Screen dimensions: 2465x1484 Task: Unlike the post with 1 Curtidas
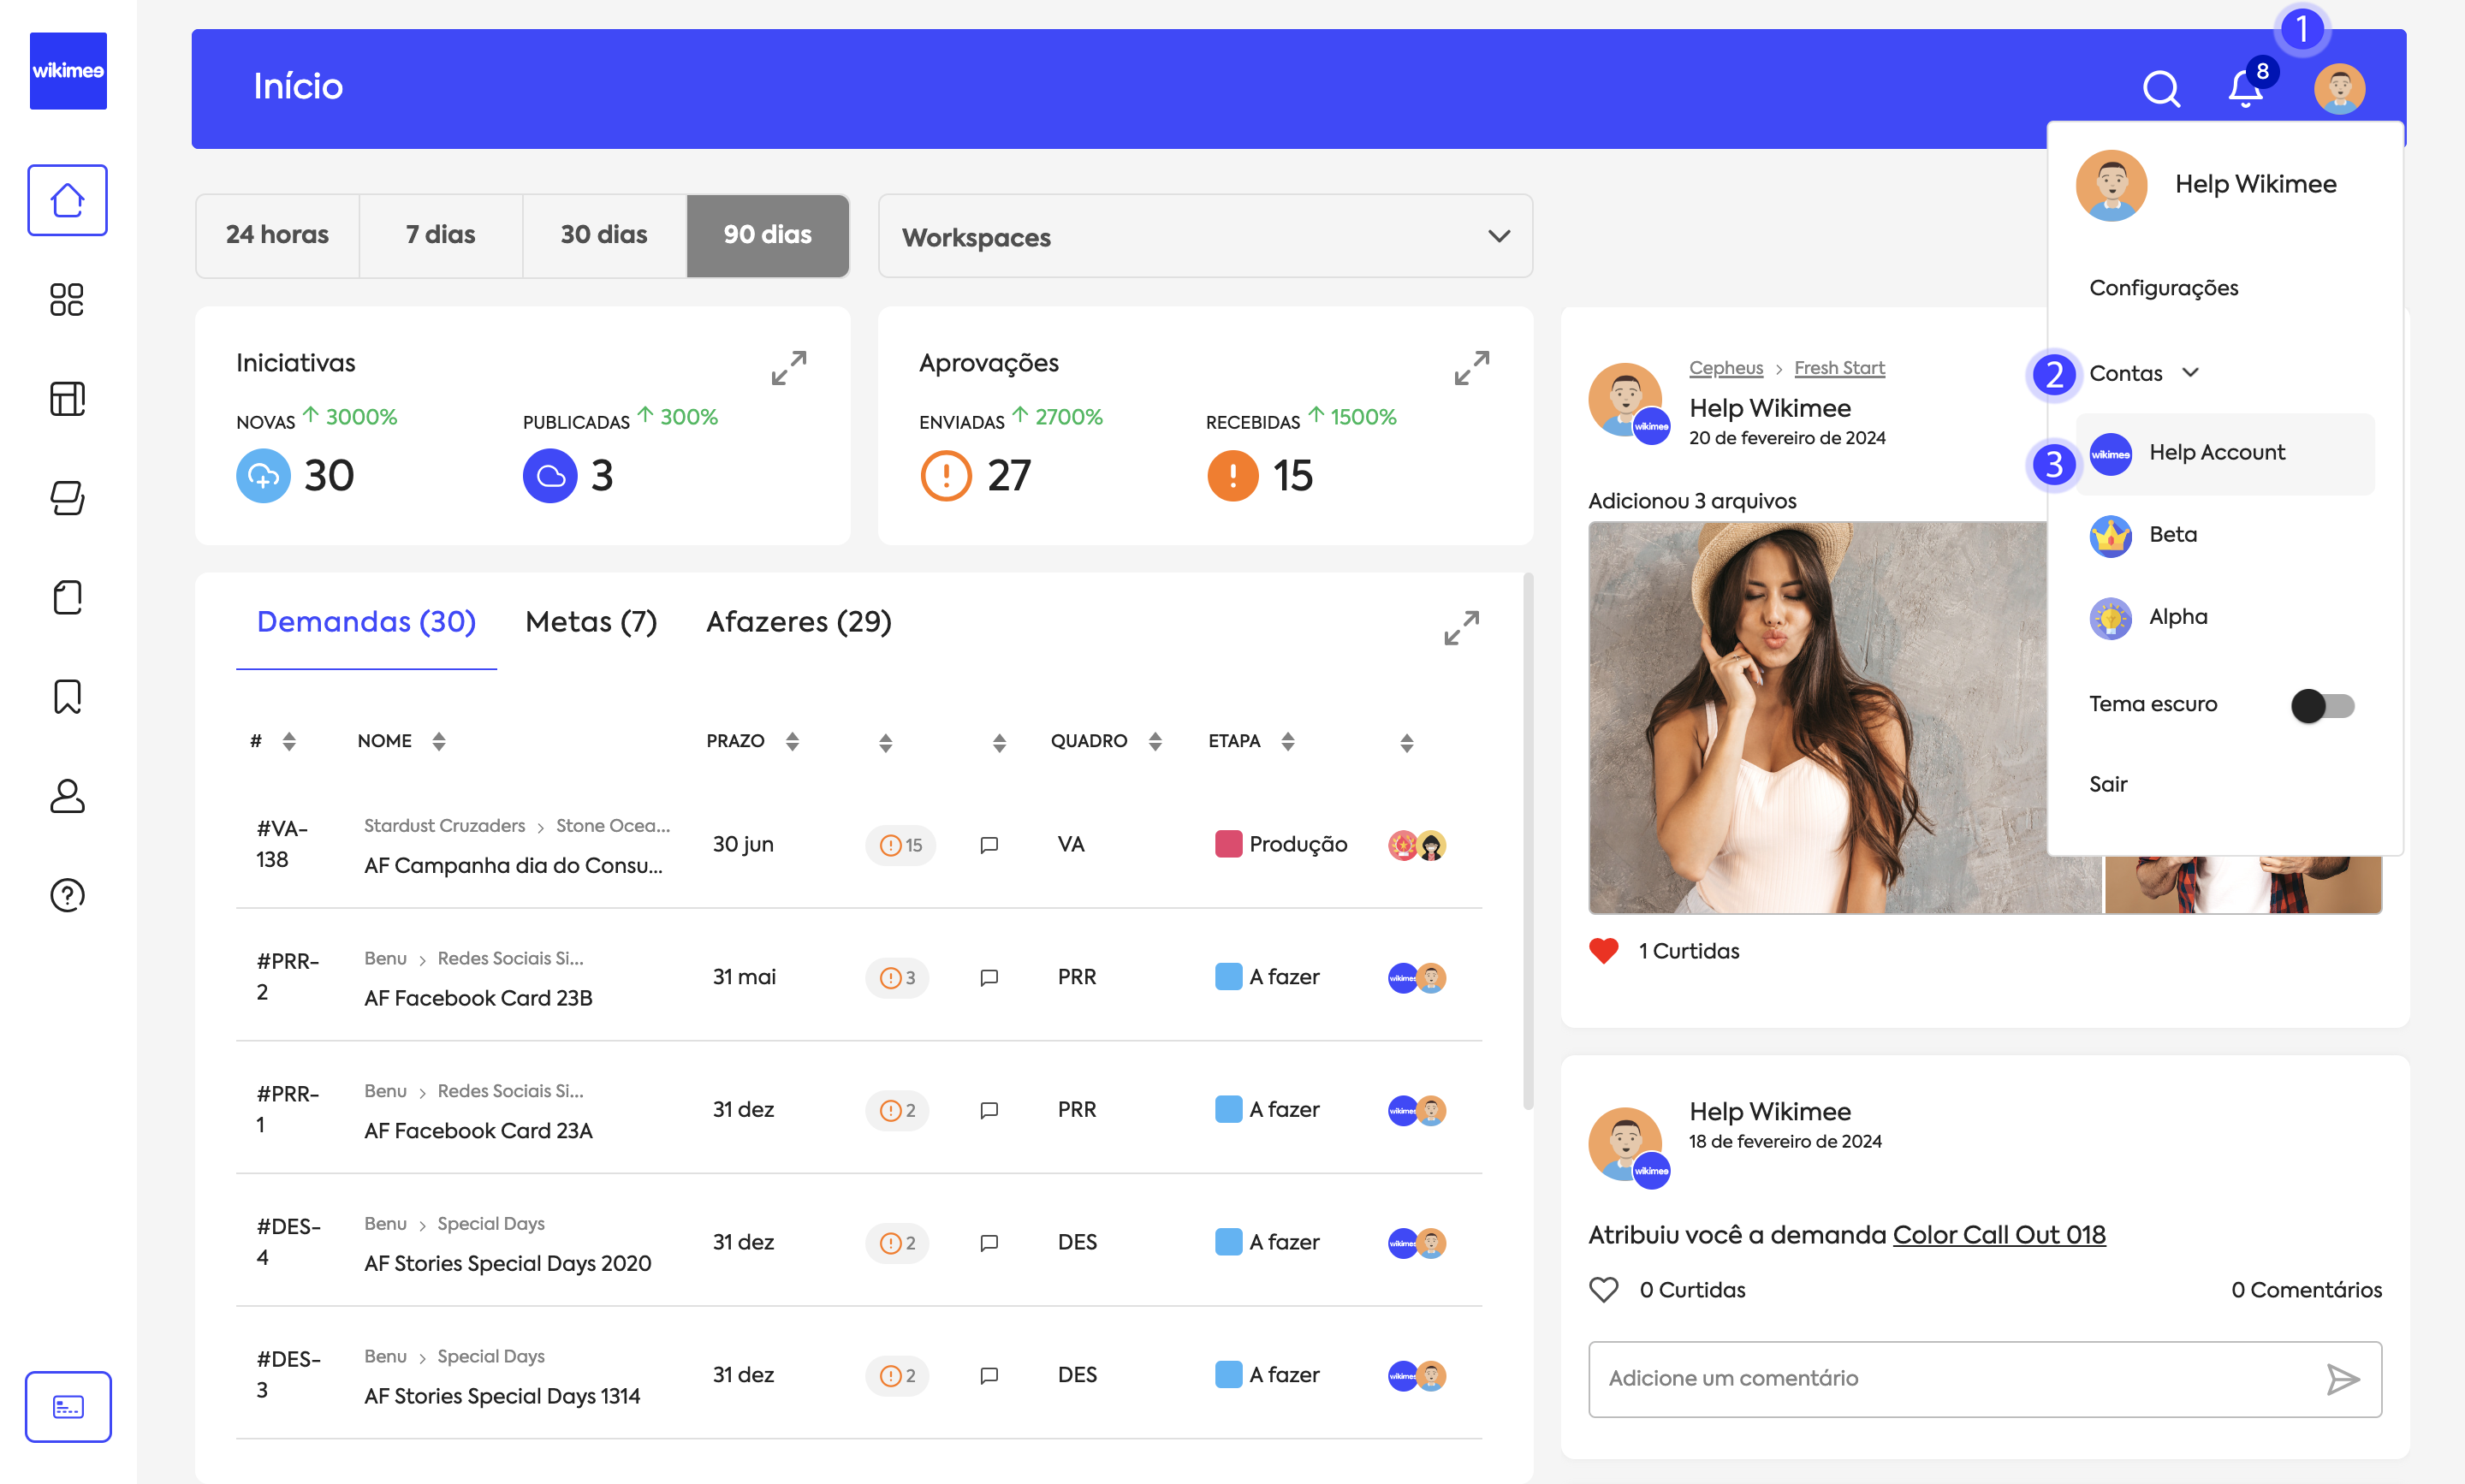tap(1604, 951)
